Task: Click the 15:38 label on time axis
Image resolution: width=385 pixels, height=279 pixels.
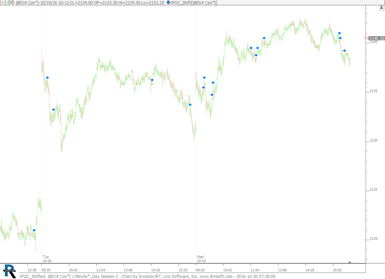Action: (x=32, y=270)
